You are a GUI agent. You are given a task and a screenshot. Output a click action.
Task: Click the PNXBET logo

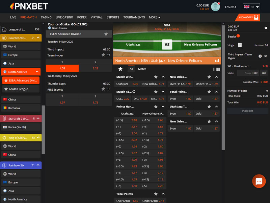pos(29,6)
